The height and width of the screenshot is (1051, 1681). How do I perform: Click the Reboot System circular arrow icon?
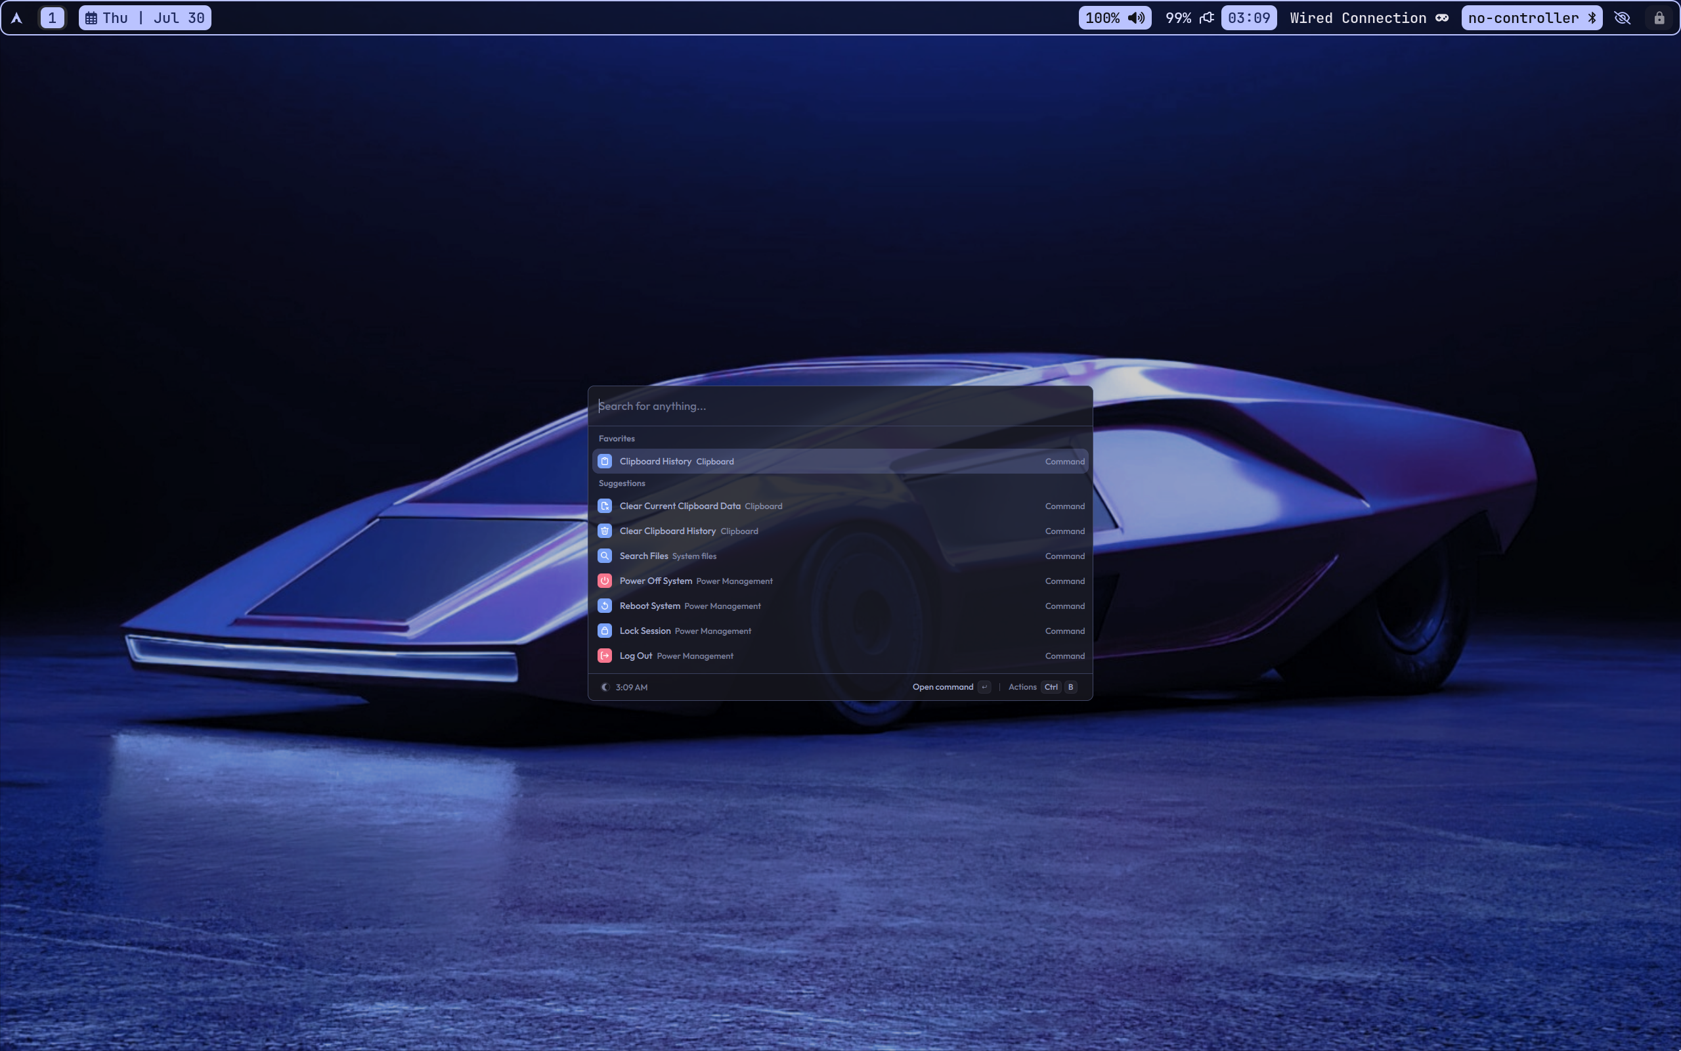point(604,606)
